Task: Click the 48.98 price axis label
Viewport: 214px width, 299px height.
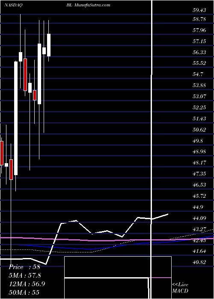Action: point(199,152)
